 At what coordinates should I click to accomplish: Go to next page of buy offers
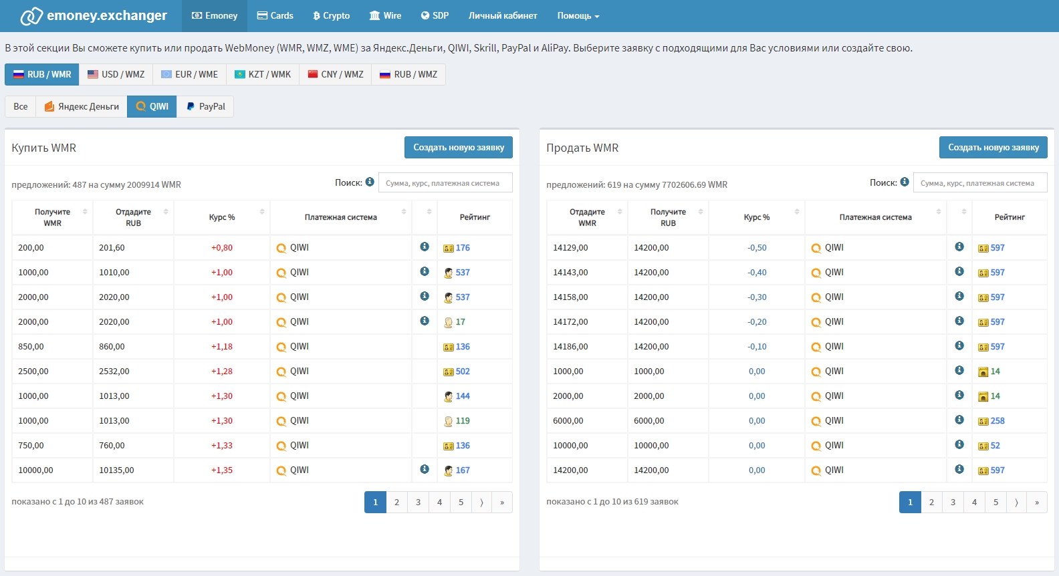point(481,502)
